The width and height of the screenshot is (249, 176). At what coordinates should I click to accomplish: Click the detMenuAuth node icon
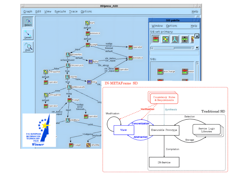click(x=69, y=87)
